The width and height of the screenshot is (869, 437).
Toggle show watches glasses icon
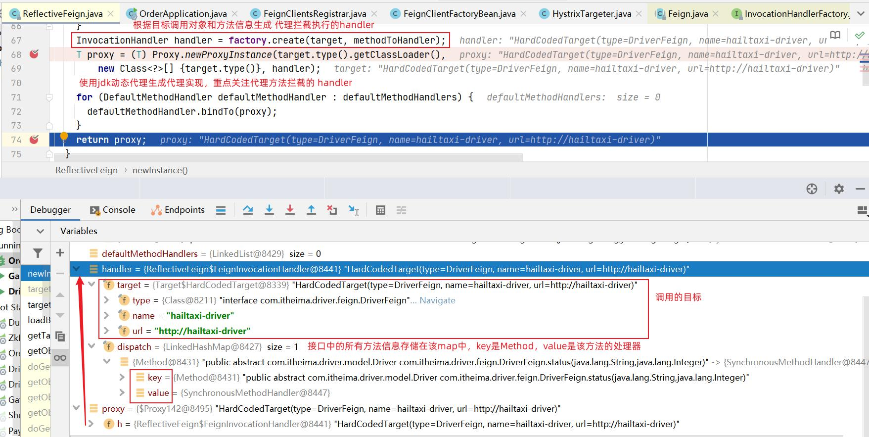(x=60, y=358)
